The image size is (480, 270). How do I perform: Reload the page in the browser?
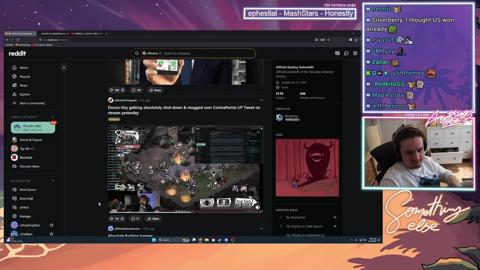coord(18,40)
